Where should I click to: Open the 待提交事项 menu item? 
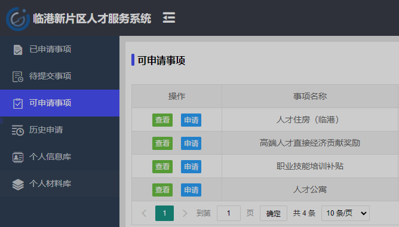(x=60, y=76)
